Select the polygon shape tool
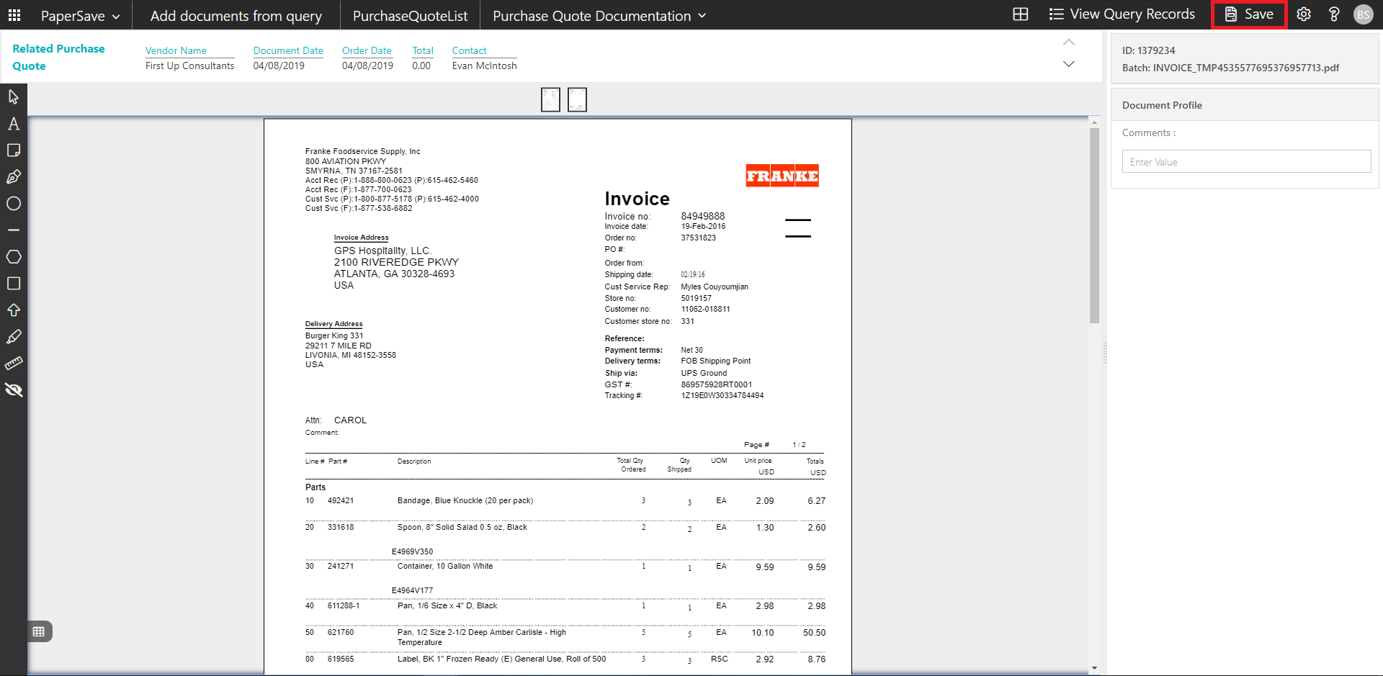 click(14, 257)
